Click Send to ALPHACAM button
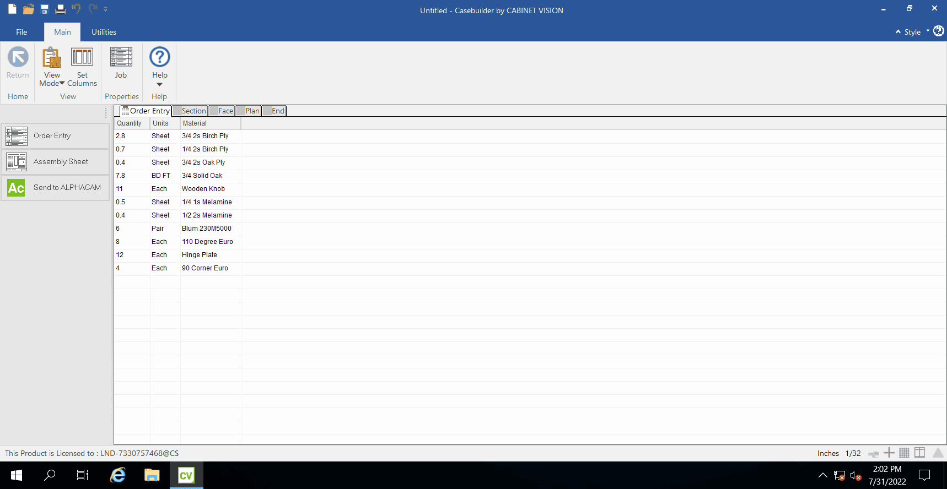 [55, 188]
